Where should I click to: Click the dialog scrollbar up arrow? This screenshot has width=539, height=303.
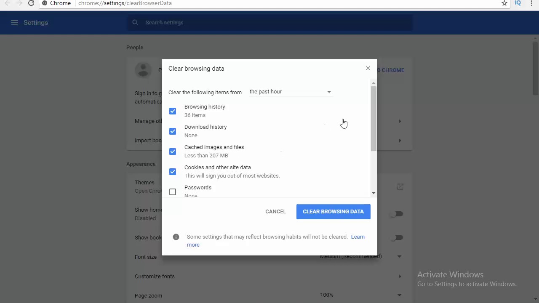[374, 83]
